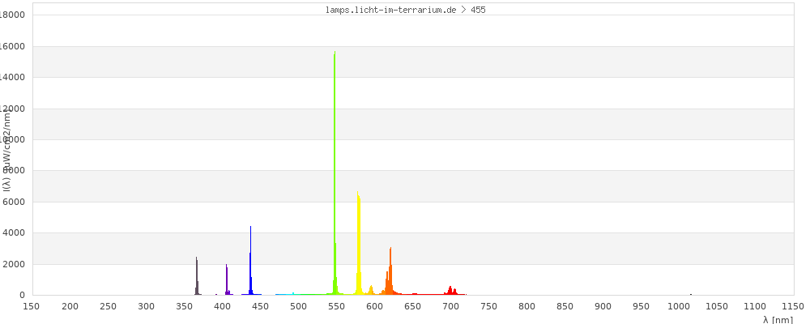The image size is (810, 324).
Task: Click the x-axis tick label 150
Action: tap(32, 306)
